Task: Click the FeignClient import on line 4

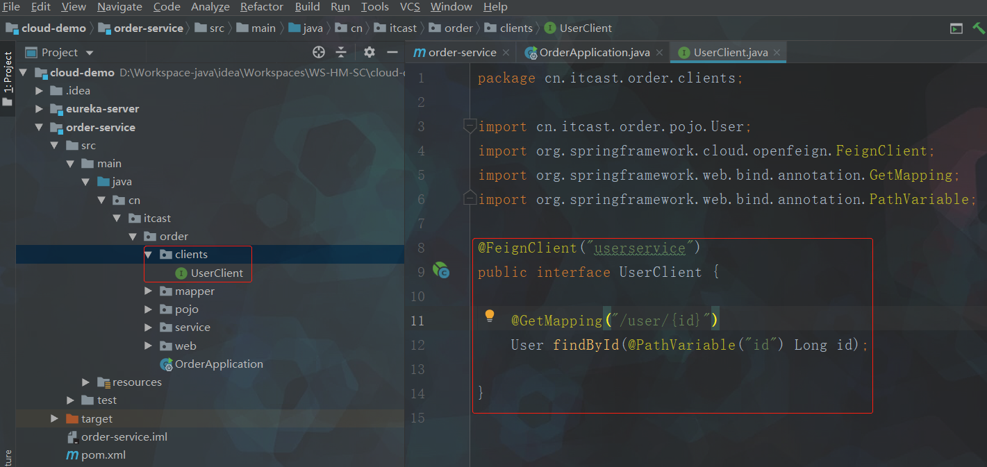Action: click(881, 151)
